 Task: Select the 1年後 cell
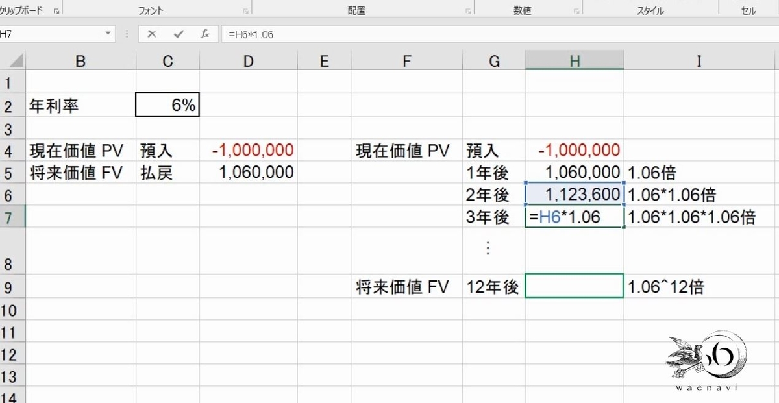pos(495,173)
